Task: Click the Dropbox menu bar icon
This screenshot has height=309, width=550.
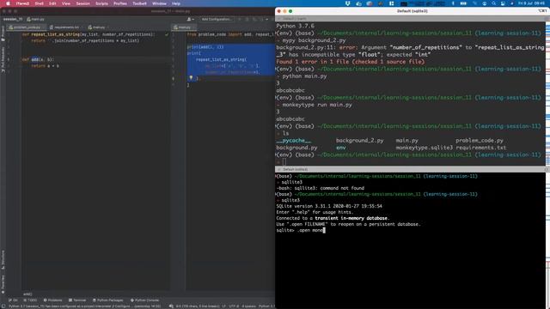Action: click(347, 3)
